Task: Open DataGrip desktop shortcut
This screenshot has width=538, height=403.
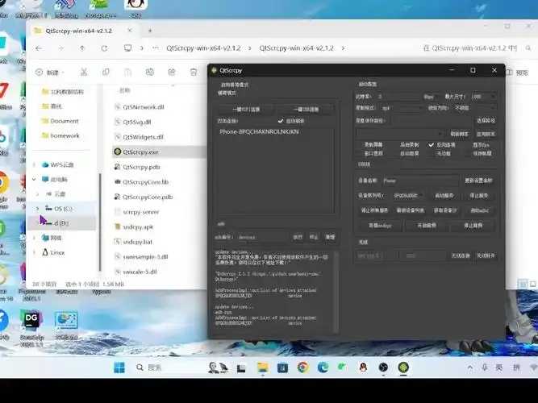Action: coord(31,327)
